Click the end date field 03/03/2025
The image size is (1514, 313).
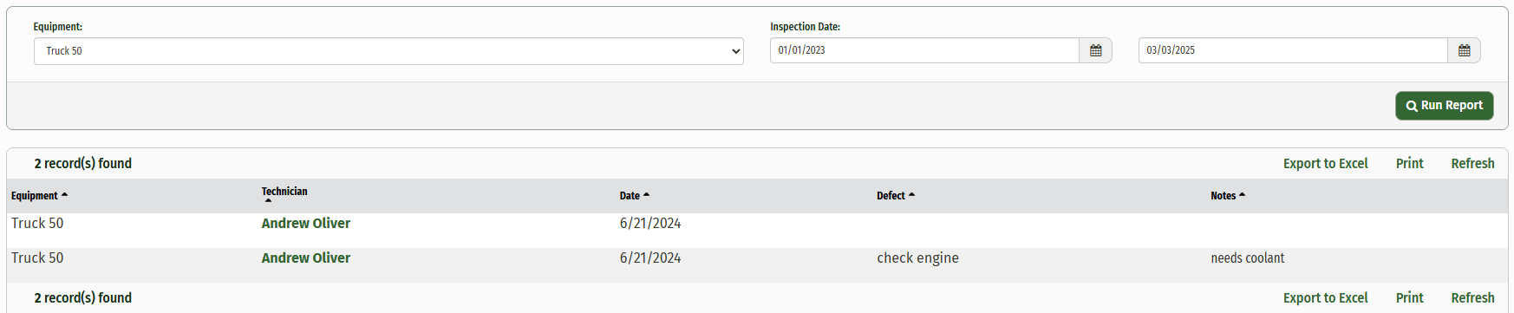[1293, 50]
